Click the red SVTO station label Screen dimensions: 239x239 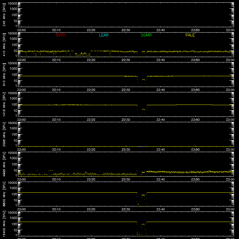[x=61, y=35]
